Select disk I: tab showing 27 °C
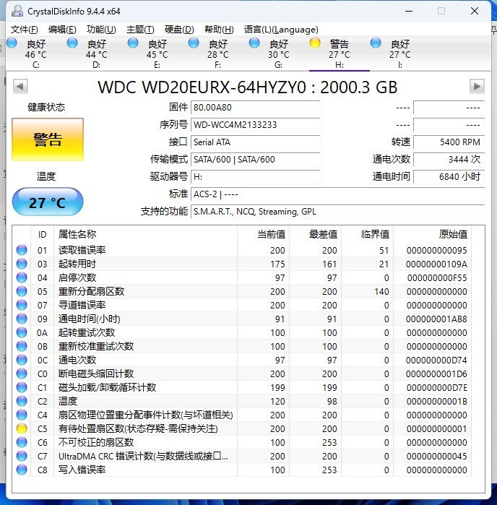Image resolution: width=497 pixels, height=505 pixels. 399,53
